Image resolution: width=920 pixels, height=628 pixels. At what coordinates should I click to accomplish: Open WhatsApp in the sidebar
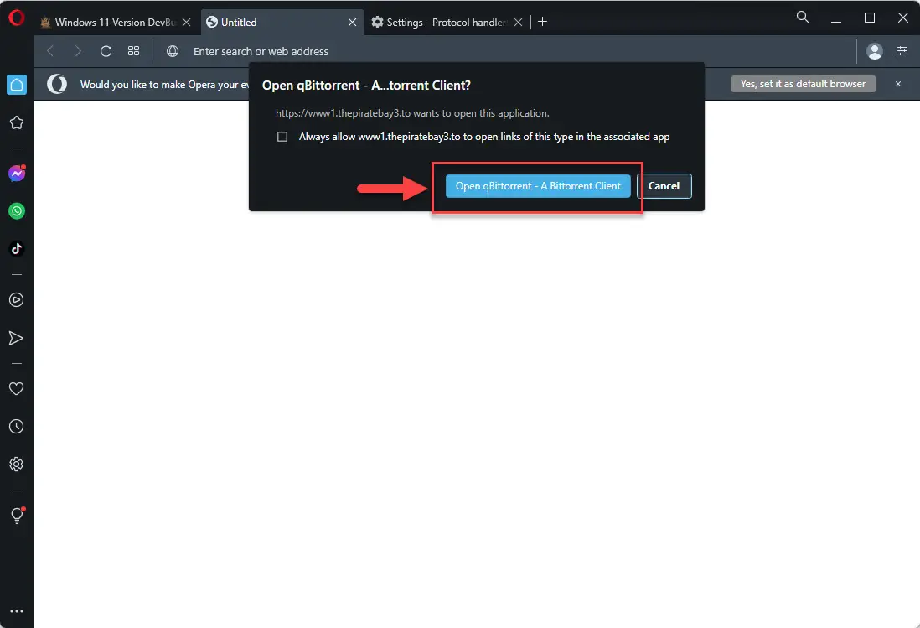point(17,211)
